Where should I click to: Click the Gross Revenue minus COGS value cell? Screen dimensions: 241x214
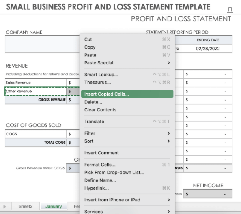pos(73,168)
